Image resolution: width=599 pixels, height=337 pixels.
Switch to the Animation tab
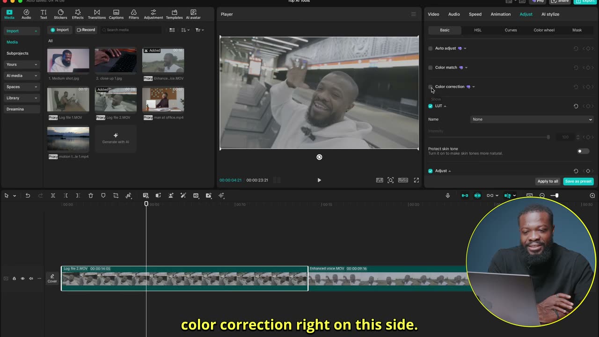tap(501, 14)
